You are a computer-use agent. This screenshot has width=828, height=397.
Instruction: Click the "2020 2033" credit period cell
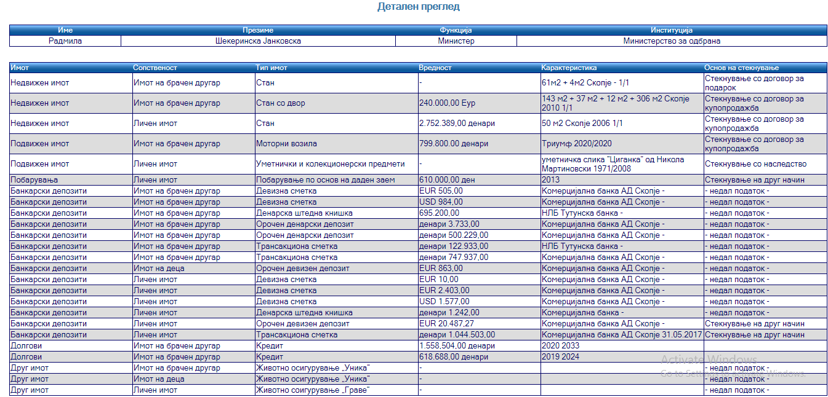coord(622,346)
